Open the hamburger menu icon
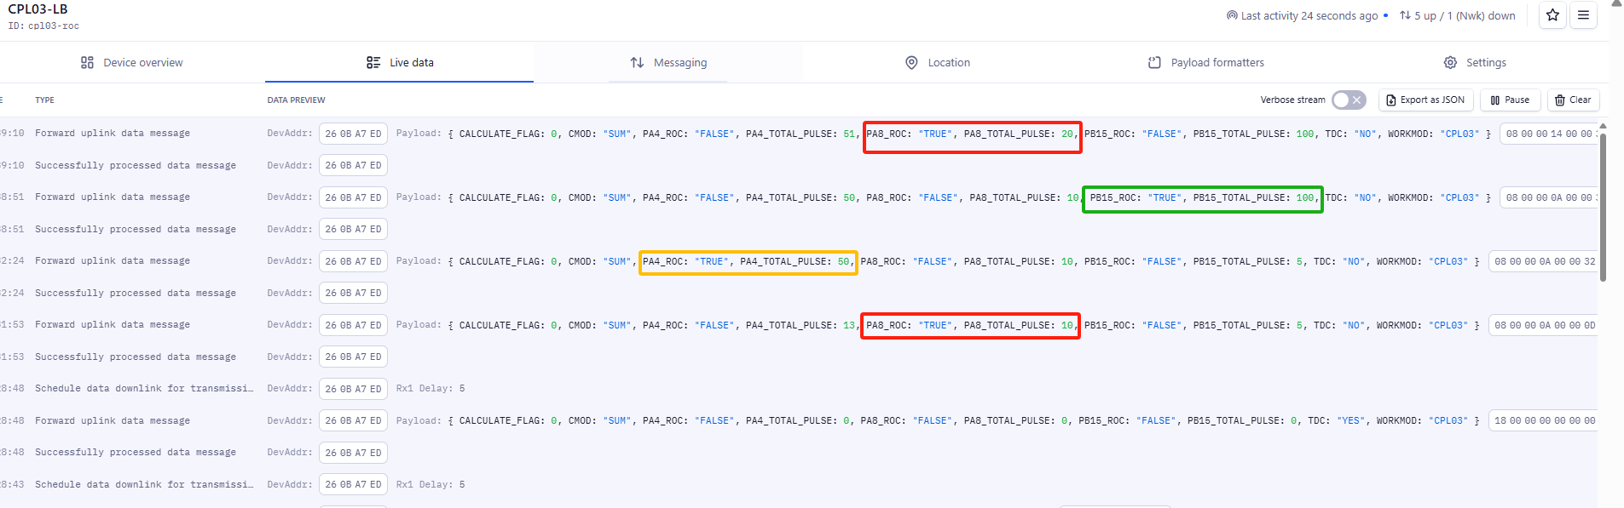The image size is (1624, 508). point(1583,15)
